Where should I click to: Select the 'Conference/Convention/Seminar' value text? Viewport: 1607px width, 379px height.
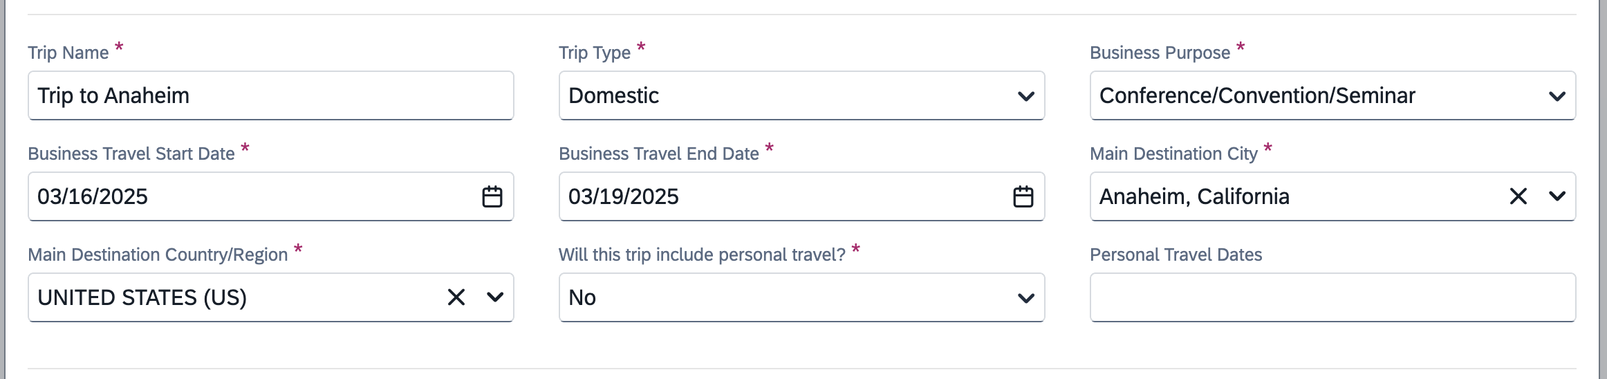click(x=1257, y=95)
